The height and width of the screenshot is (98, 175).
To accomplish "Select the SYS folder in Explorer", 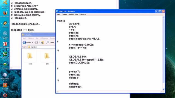I will pyautogui.click(x=47, y=57).
